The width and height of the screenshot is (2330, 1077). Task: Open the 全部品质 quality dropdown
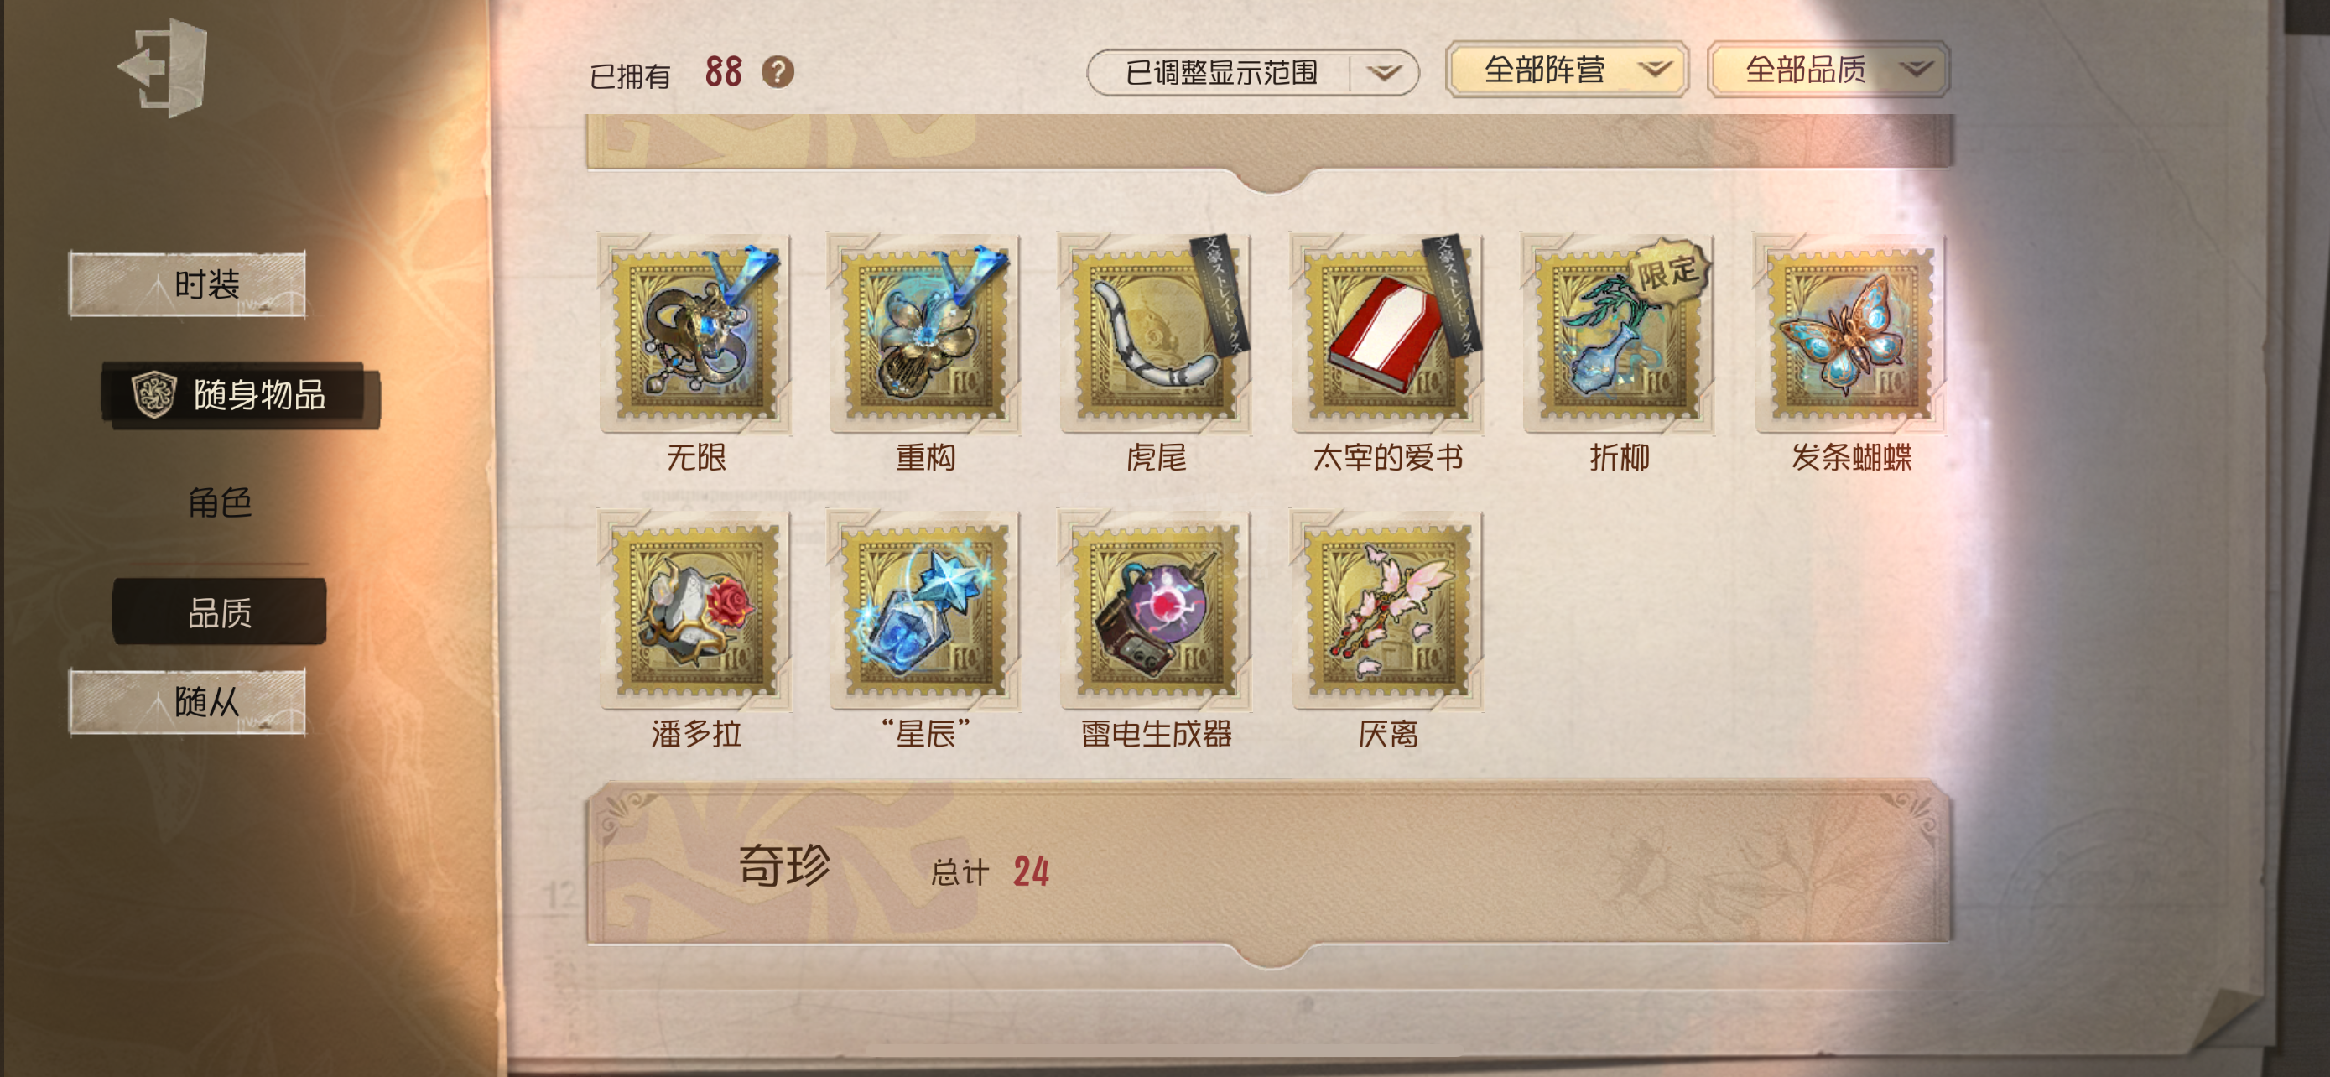(x=1828, y=70)
